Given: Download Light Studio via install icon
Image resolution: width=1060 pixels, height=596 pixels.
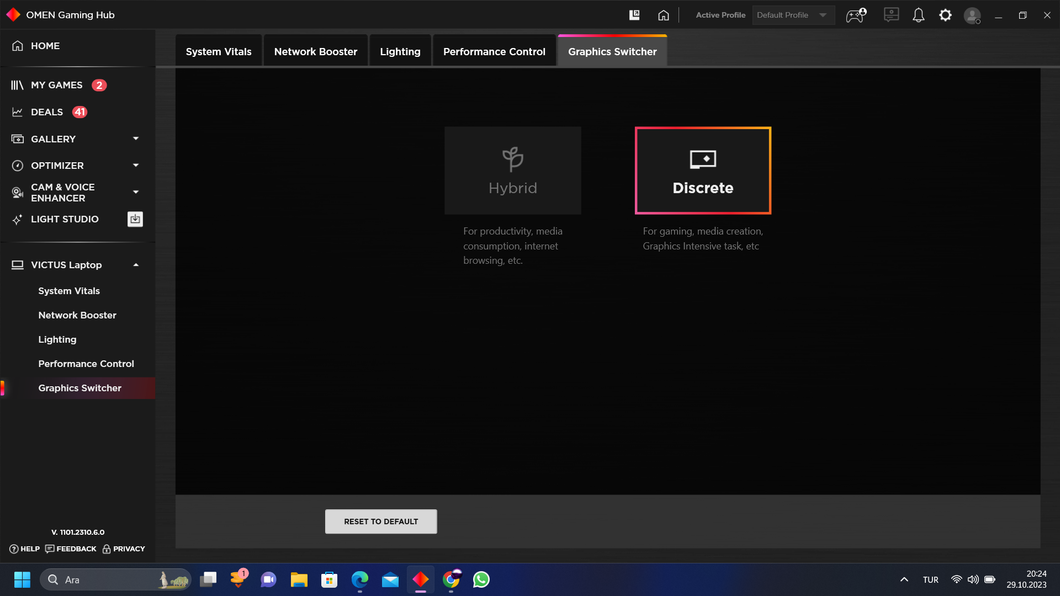Looking at the screenshot, I should (135, 219).
